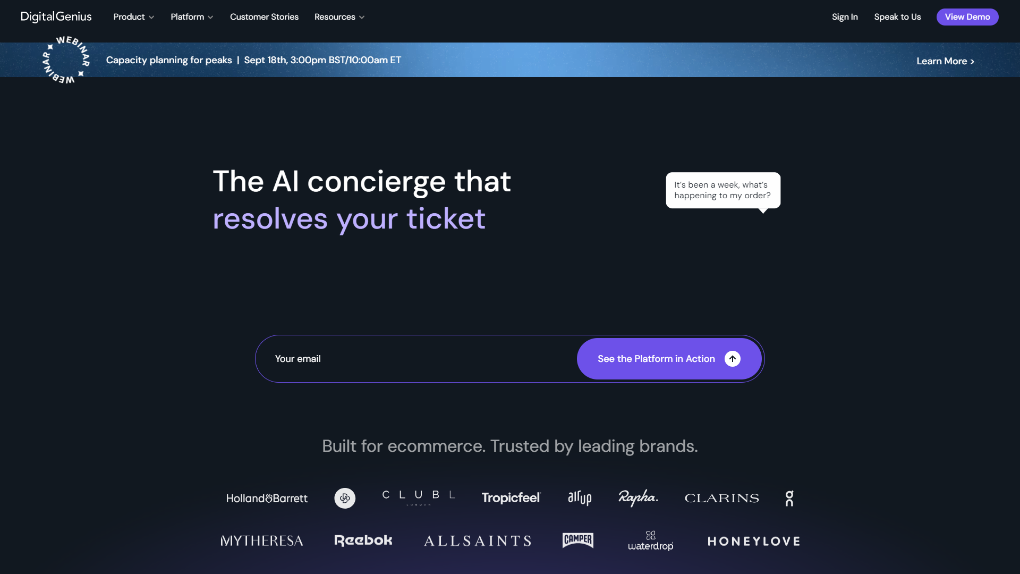Screen dimensions: 1020x574
Task: Click the Speak to Us button
Action: (x=897, y=17)
